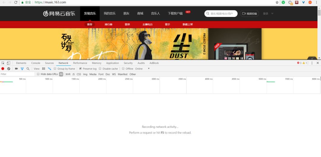Image resolution: width=321 pixels, height=157 pixels.
Task: Open the Online throttling dropdown
Action: (x=142, y=69)
